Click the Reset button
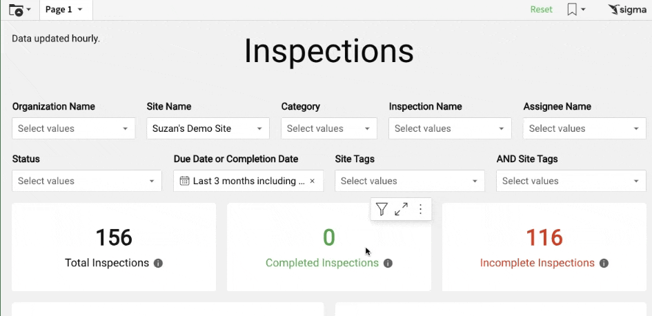652x316 pixels. point(541,10)
